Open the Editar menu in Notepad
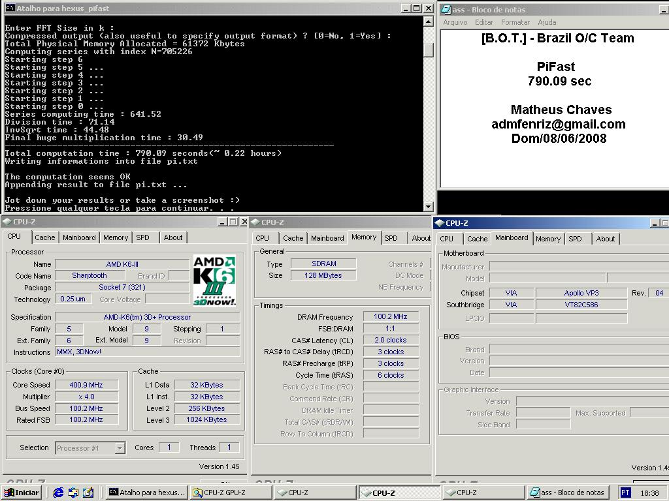The width and height of the screenshot is (669, 501). (x=484, y=22)
